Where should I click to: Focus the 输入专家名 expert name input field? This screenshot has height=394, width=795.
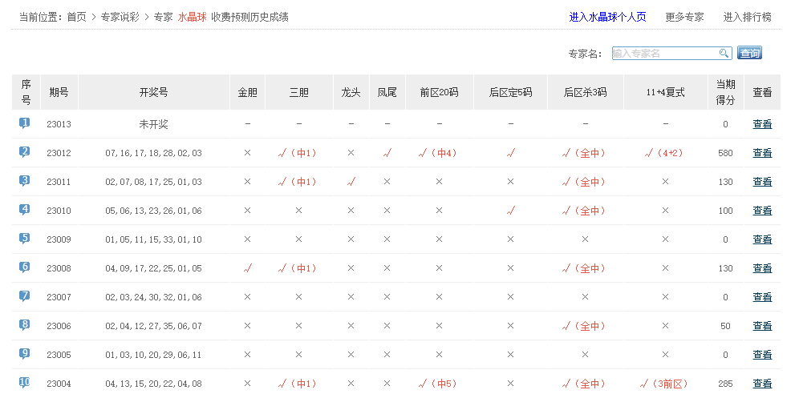[x=664, y=54]
